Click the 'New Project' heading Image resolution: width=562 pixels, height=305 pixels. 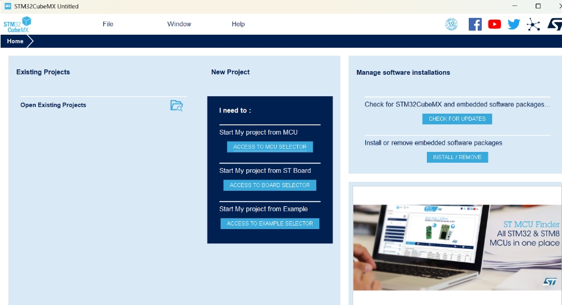(230, 72)
